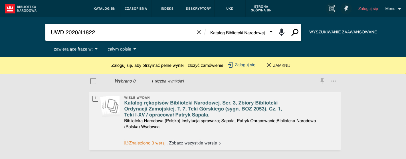
Task: Click Zaloguj się in the yellow banner
Action: point(241,65)
